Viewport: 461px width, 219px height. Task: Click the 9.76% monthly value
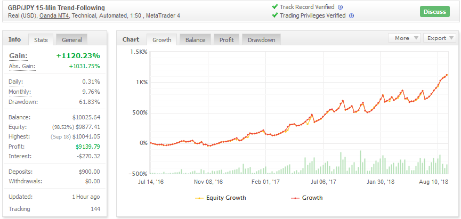pos(91,92)
